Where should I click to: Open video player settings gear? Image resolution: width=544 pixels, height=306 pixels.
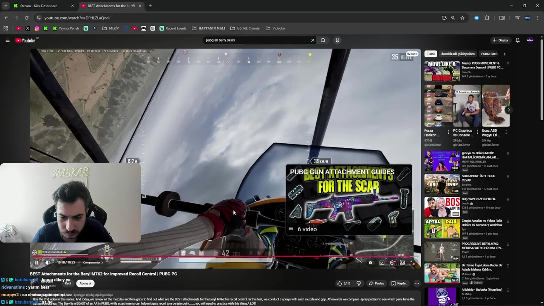pos(392,263)
